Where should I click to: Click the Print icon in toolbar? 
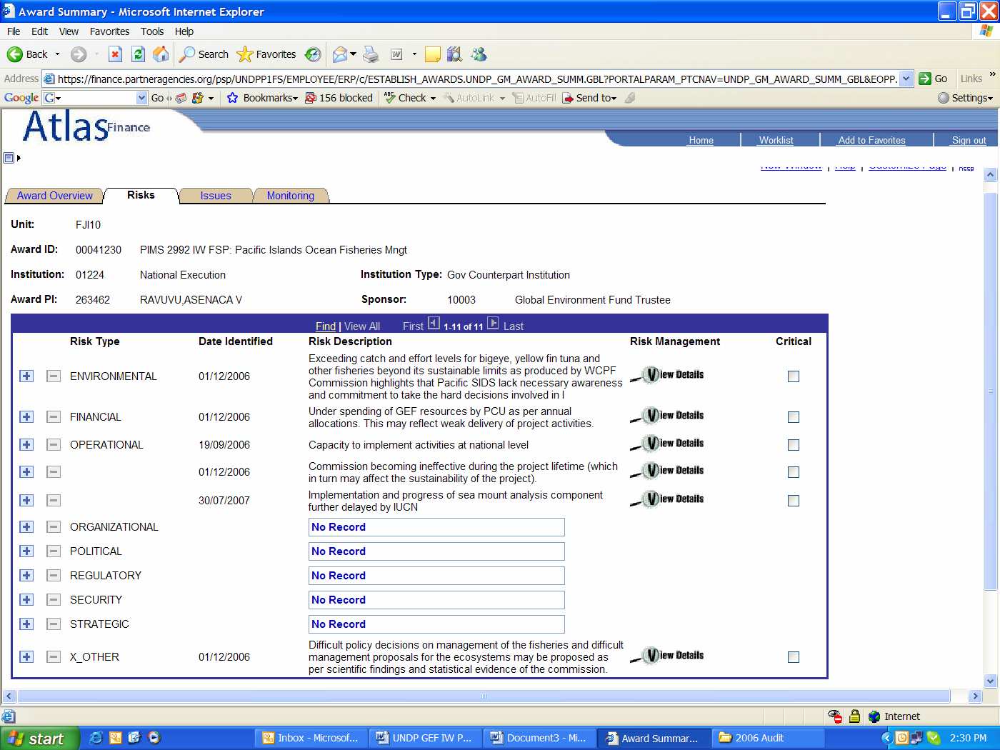371,54
